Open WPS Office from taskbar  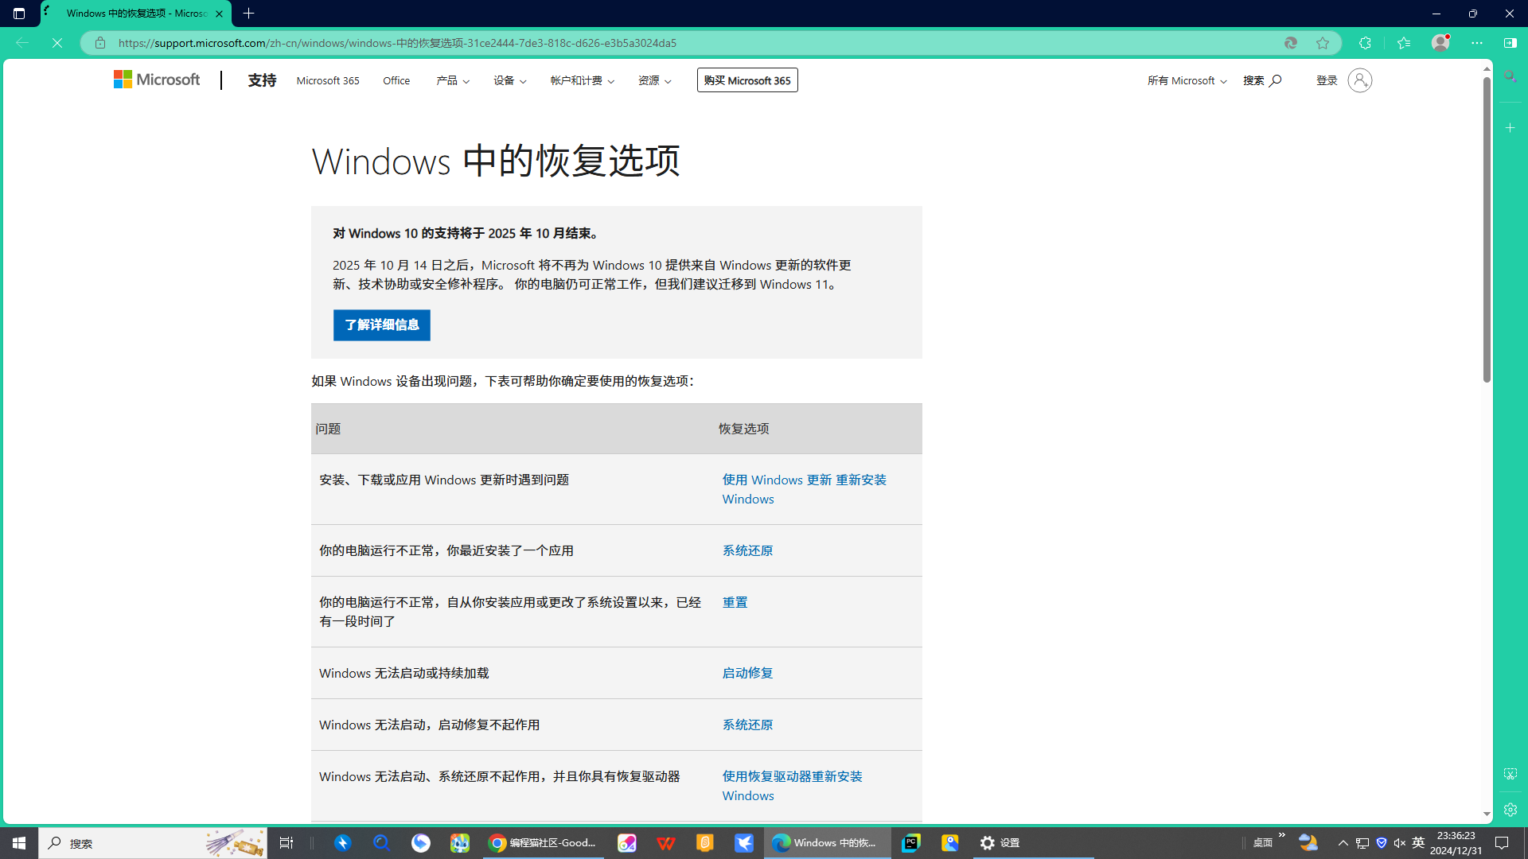tap(666, 843)
